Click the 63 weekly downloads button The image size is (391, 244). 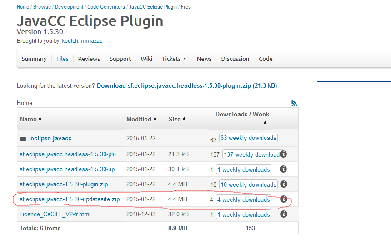(x=248, y=138)
